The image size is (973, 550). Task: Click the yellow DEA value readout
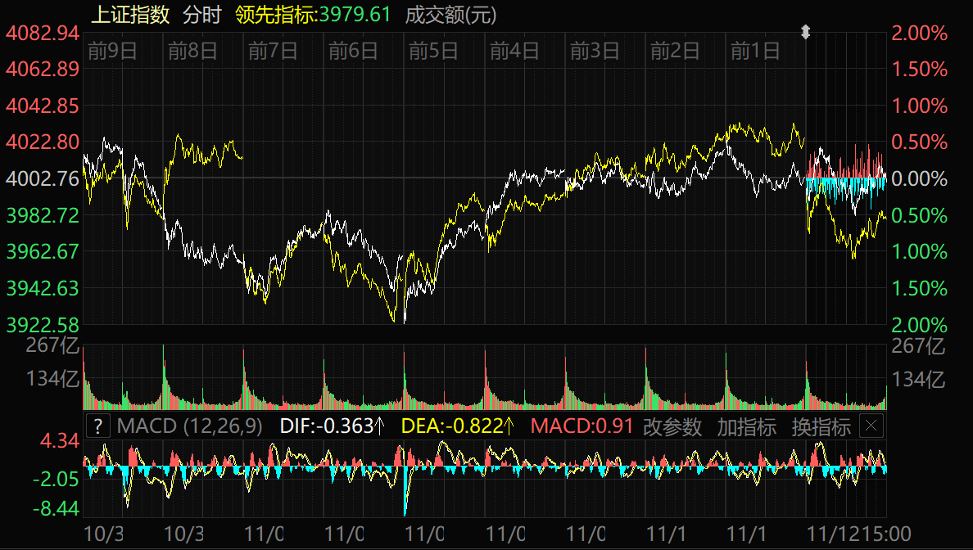click(458, 426)
